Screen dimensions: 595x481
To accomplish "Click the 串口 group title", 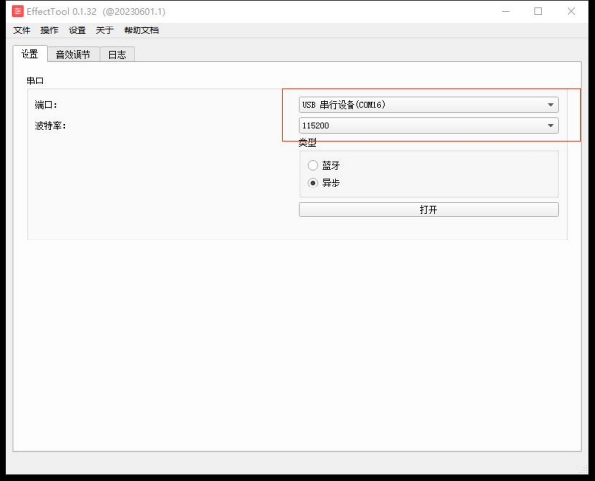I will pyautogui.click(x=35, y=80).
